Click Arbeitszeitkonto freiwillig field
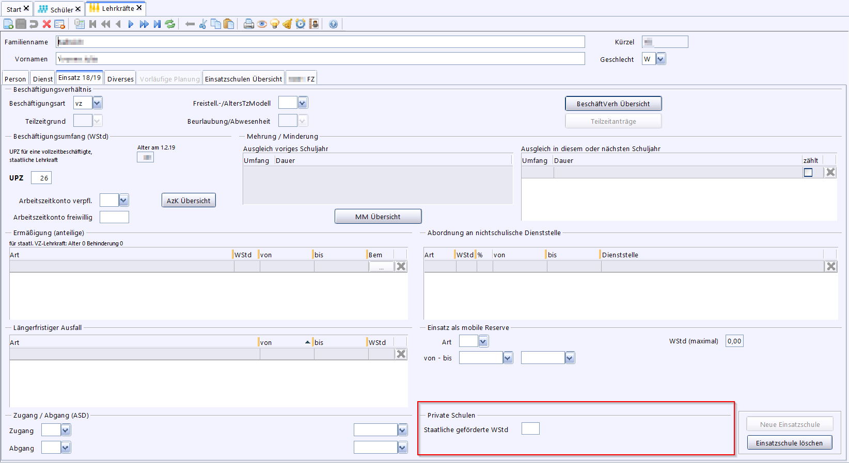 pos(114,217)
